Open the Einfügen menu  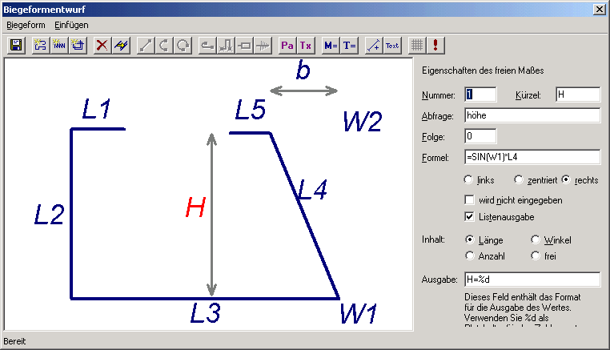71,25
